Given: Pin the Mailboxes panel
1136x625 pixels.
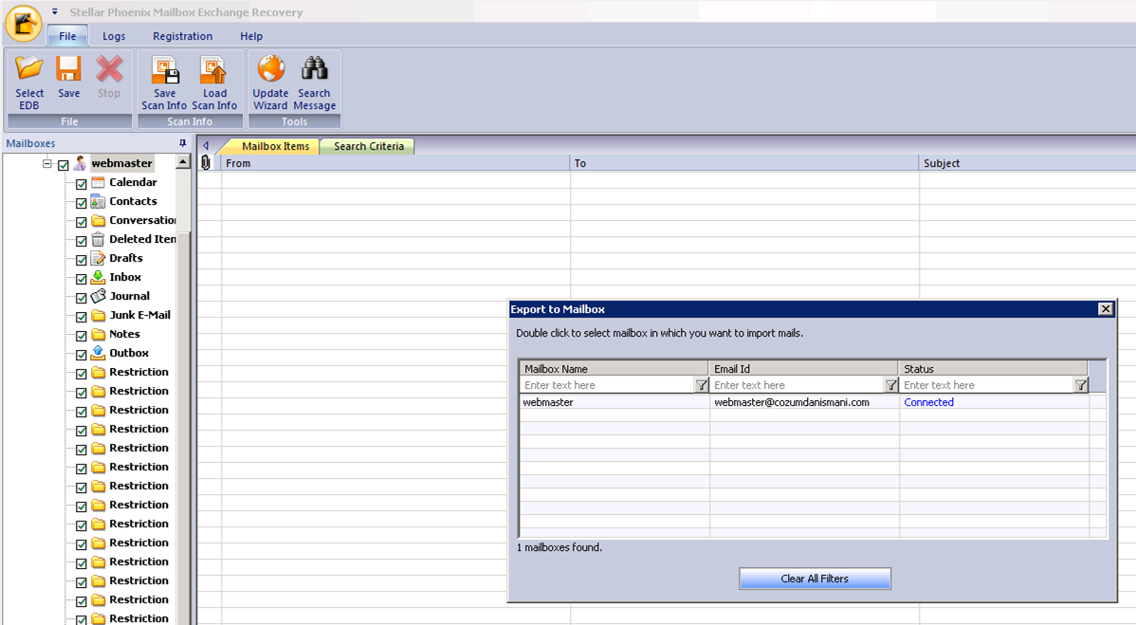Looking at the screenshot, I should (x=183, y=143).
